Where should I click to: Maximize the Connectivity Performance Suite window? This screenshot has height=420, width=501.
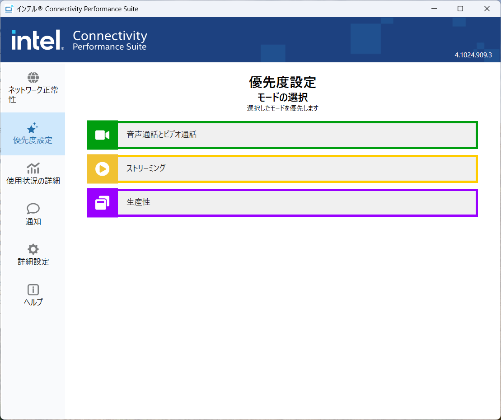tap(460, 9)
